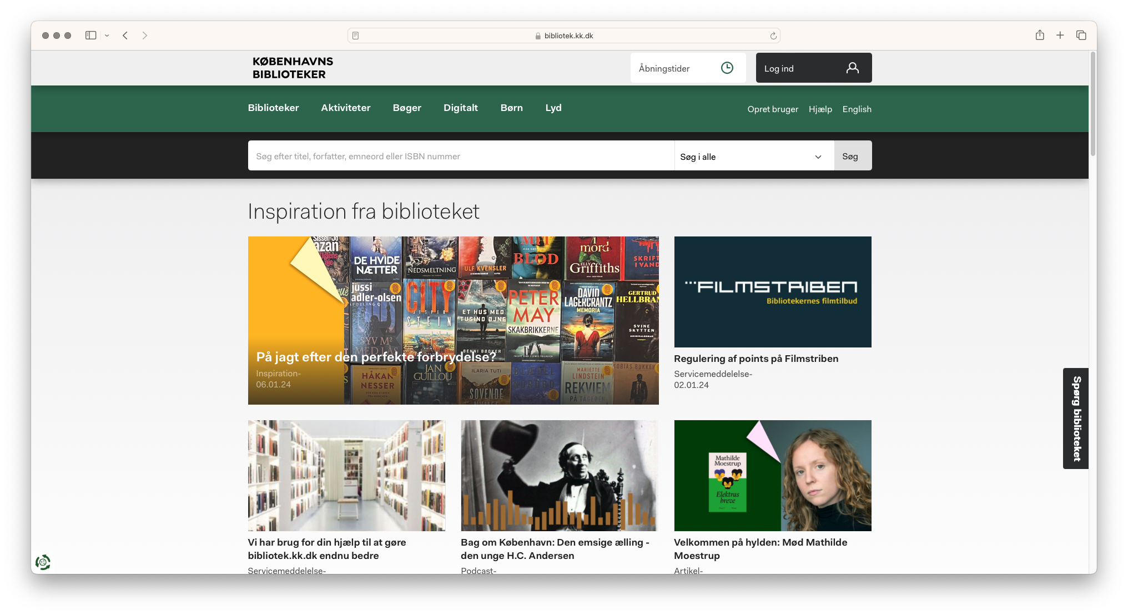The width and height of the screenshot is (1128, 615).
Task: Select the 'Inspiration- 06.01.24' label
Action: 278,379
